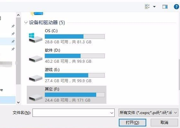The width and height of the screenshot is (180, 128).
Task: Select the OS (C:) drive icon
Action: coord(35,38)
